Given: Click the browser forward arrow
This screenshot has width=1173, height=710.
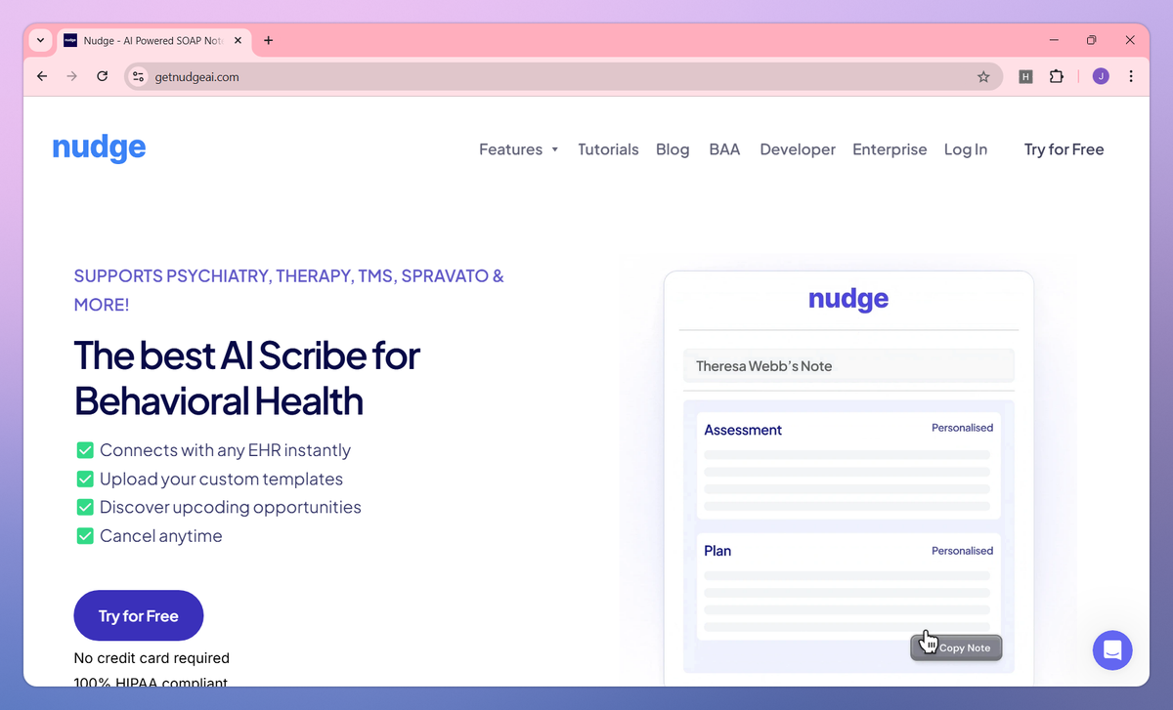Looking at the screenshot, I should 71,76.
